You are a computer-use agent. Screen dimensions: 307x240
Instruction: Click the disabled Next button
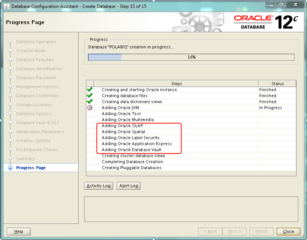(234, 231)
